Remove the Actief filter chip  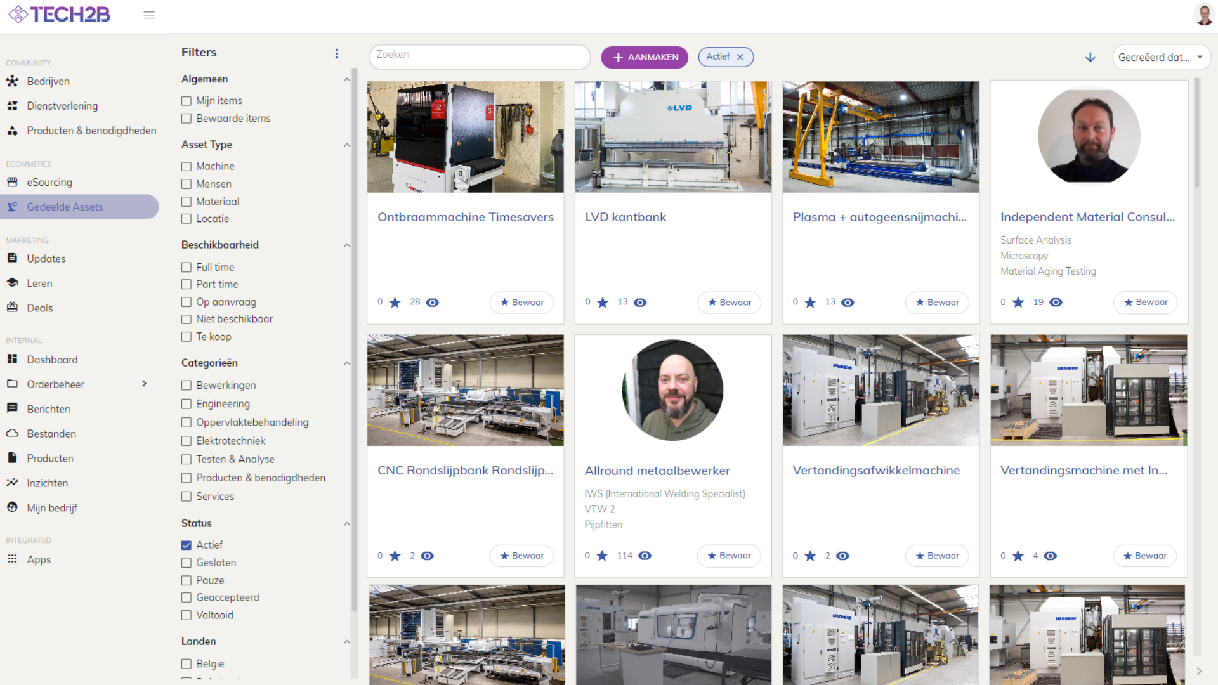tap(740, 57)
